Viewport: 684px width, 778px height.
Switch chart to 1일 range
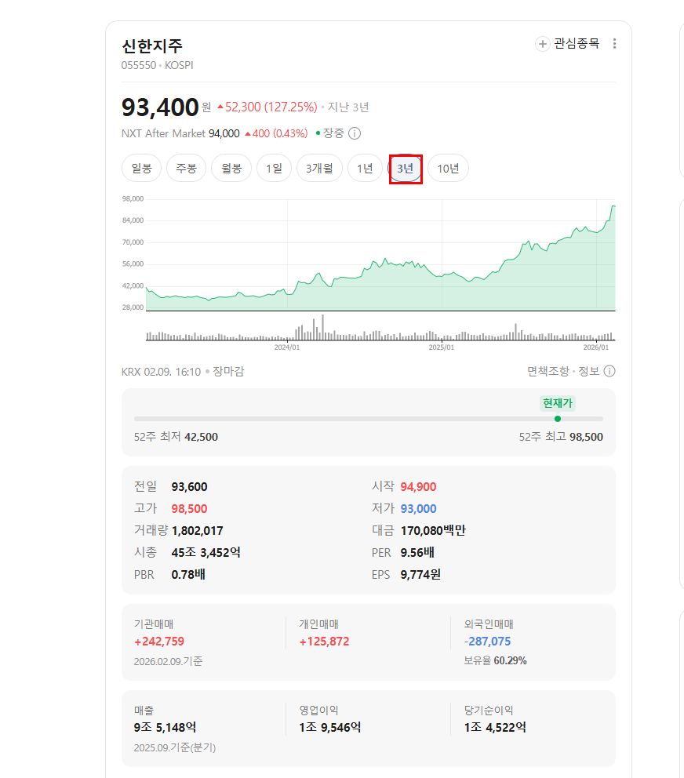274,168
